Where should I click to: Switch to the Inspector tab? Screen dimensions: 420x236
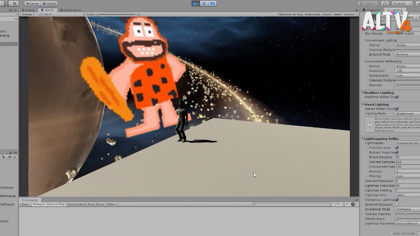(371, 10)
